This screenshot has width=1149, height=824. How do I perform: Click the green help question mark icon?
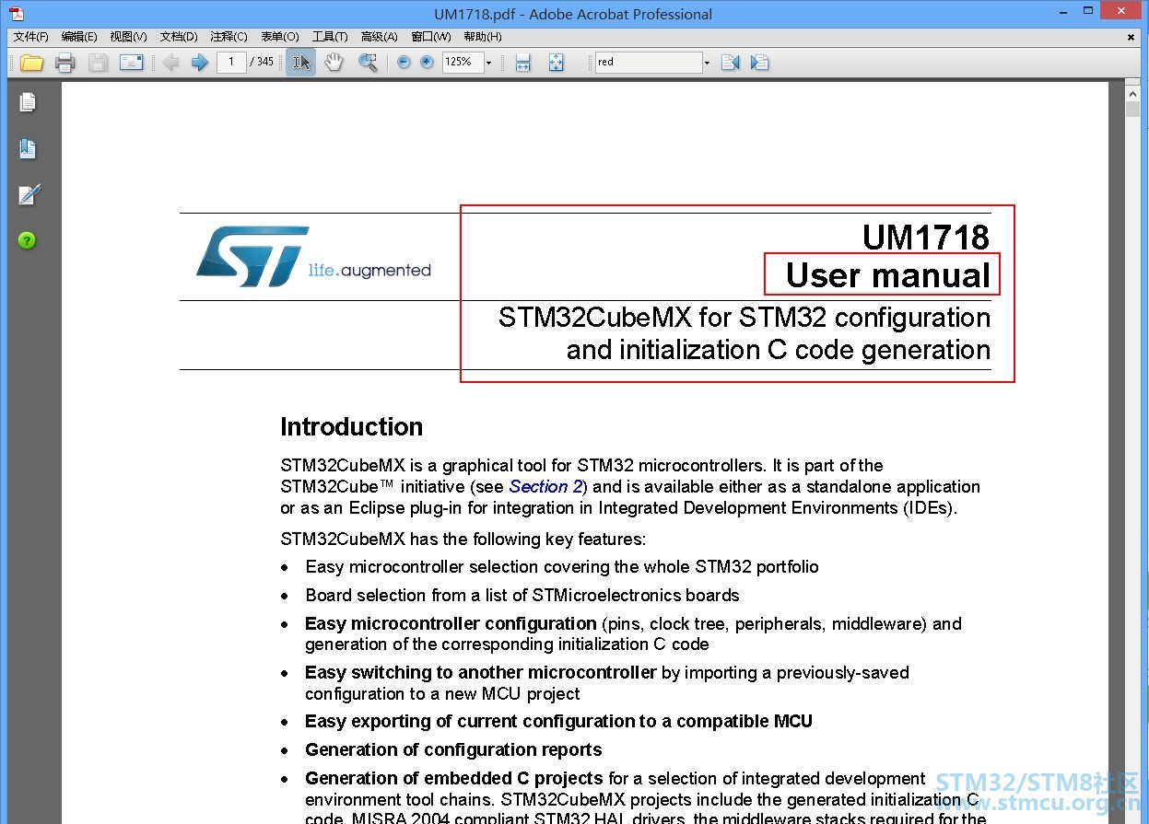pyautogui.click(x=28, y=240)
